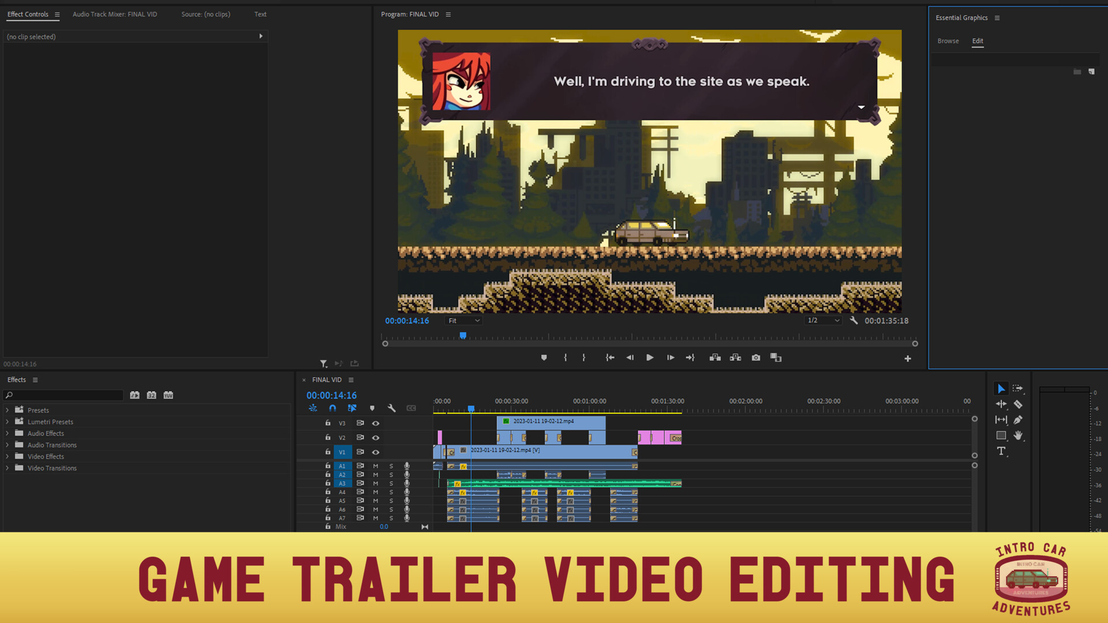Open the 1/2 playback resolution dropdown

pyautogui.click(x=823, y=321)
